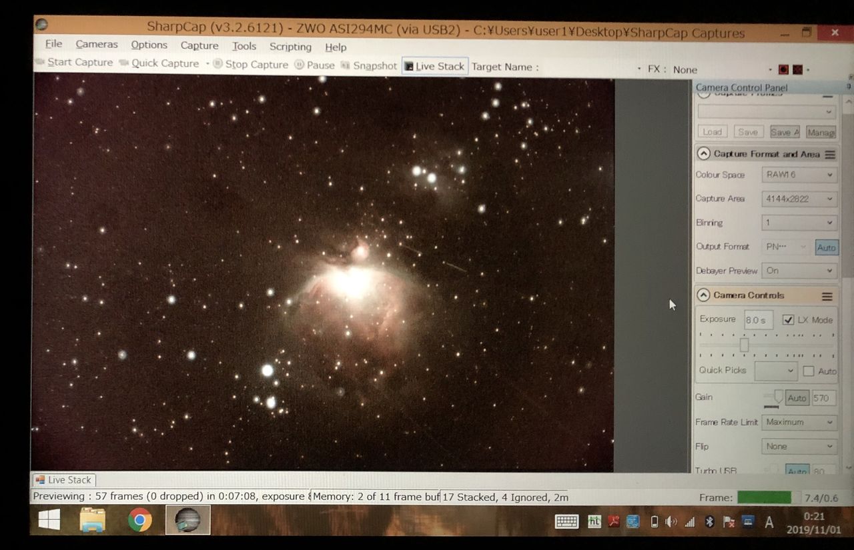The image size is (854, 550).
Task: Open the Camera Controls hamburger menu
Action: (827, 296)
